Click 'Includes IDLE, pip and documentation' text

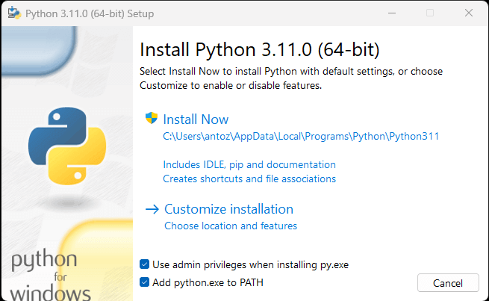(x=249, y=165)
